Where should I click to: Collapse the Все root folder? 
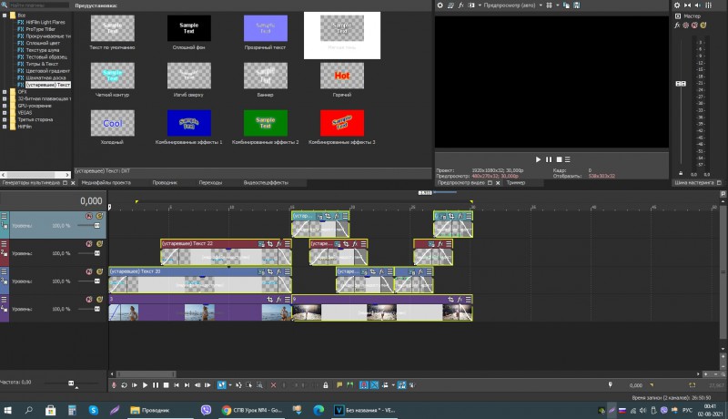click(5, 15)
